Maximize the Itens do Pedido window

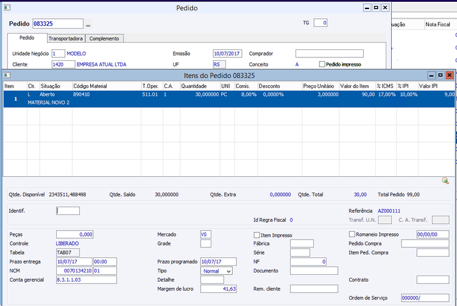(x=440, y=75)
